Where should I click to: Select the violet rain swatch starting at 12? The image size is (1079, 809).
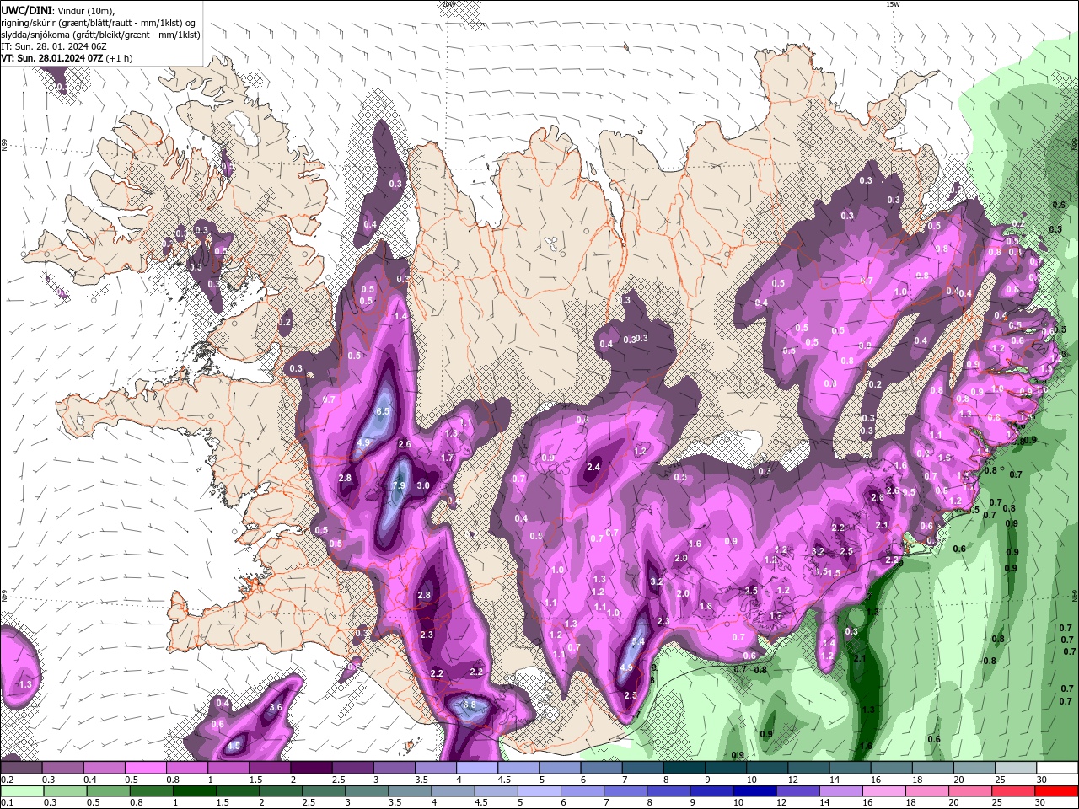[797, 791]
